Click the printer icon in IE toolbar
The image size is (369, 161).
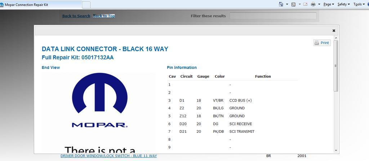313,4
